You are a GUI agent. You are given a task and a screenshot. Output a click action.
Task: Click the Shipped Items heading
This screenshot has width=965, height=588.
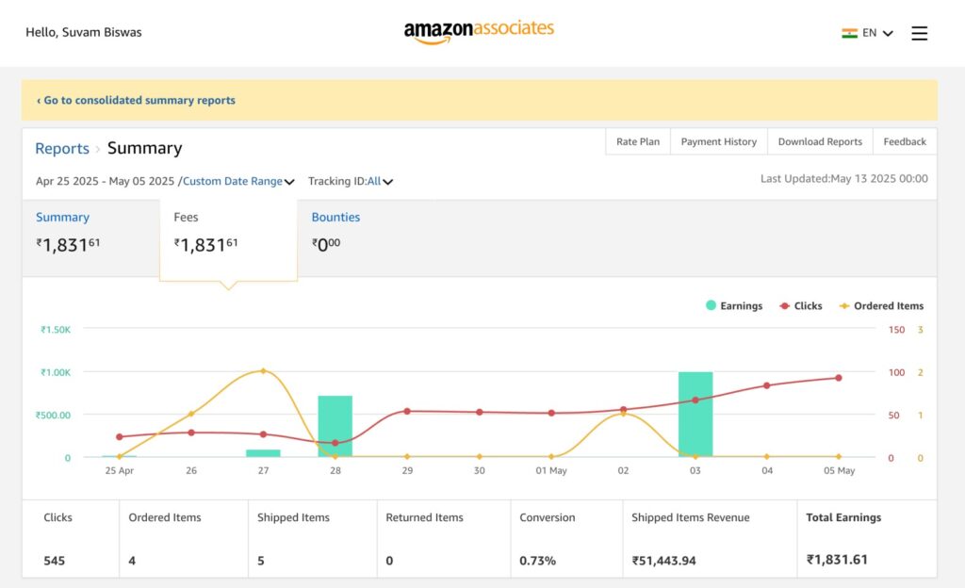(x=293, y=517)
